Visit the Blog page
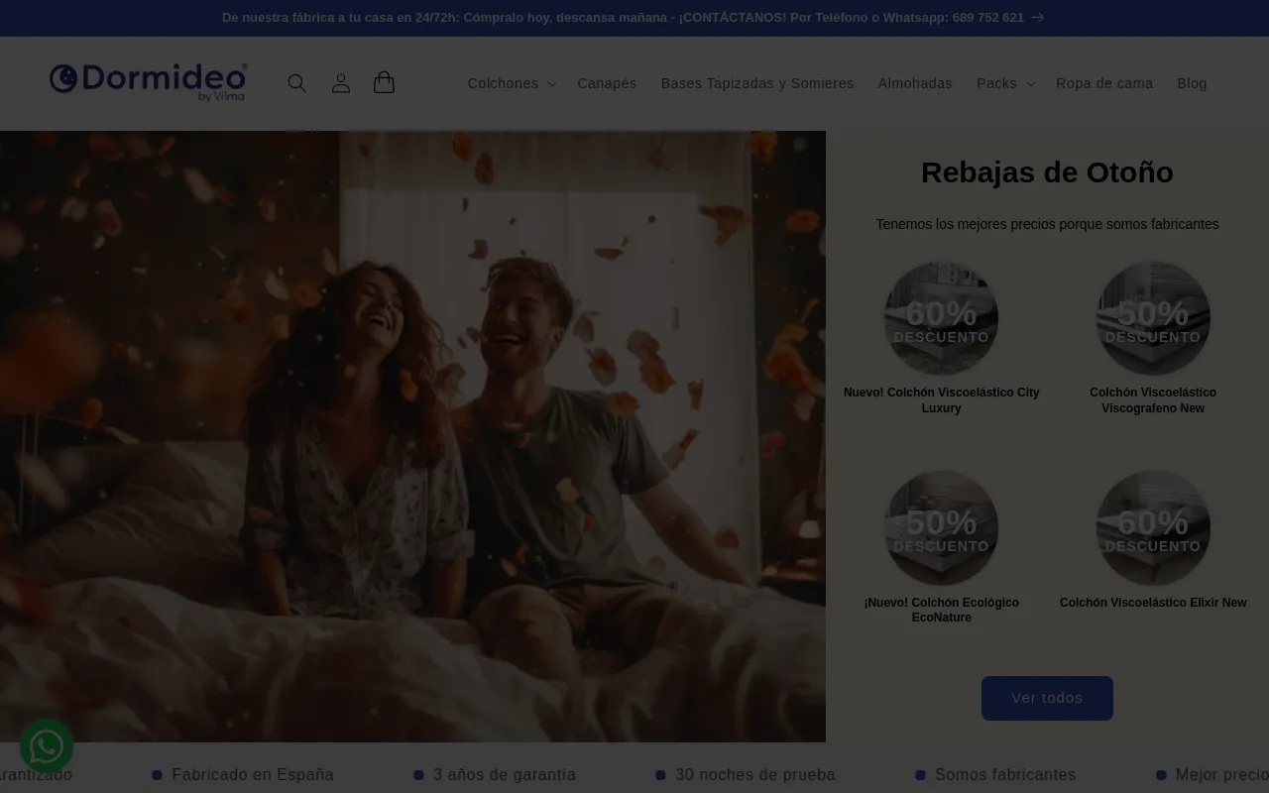The width and height of the screenshot is (1269, 793). coord(1192,84)
